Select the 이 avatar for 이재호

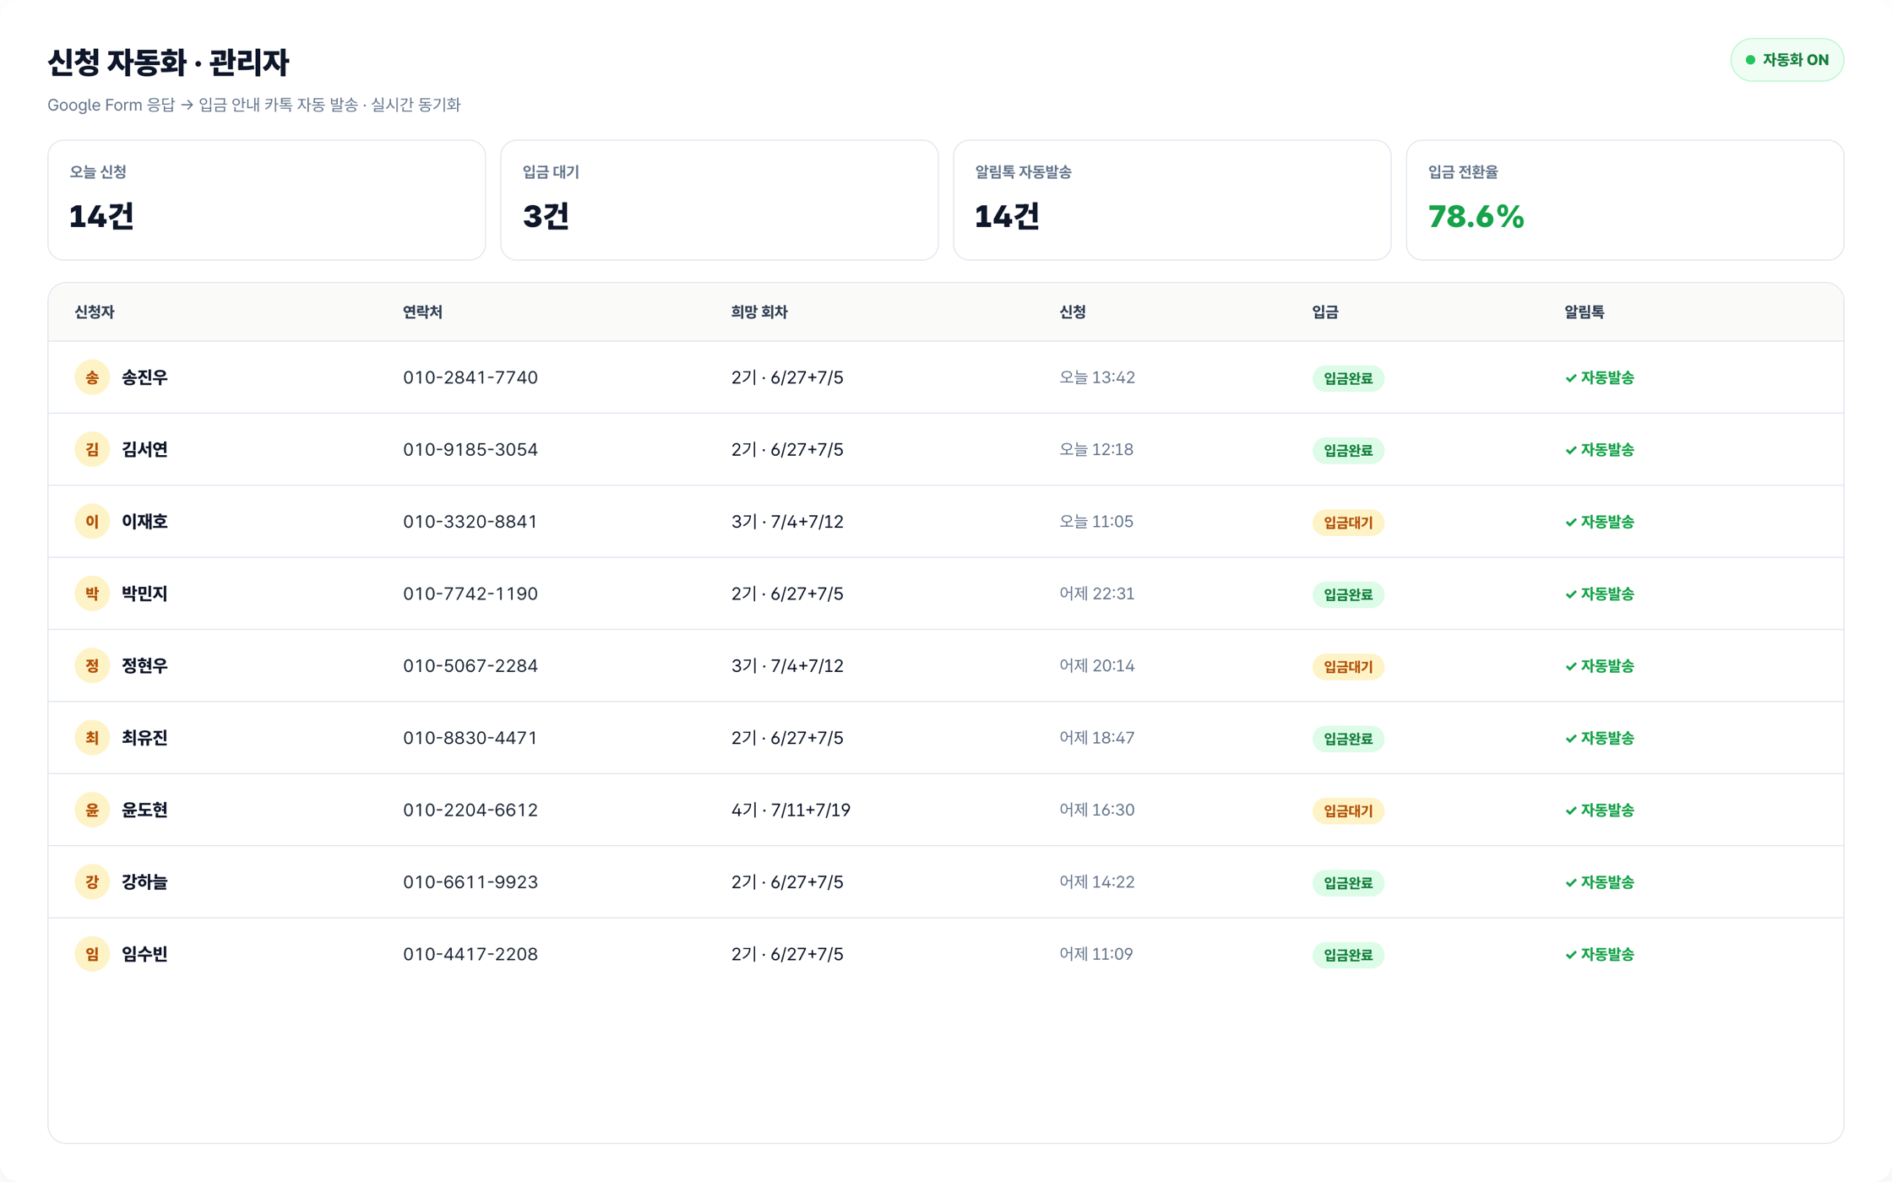coord(92,522)
